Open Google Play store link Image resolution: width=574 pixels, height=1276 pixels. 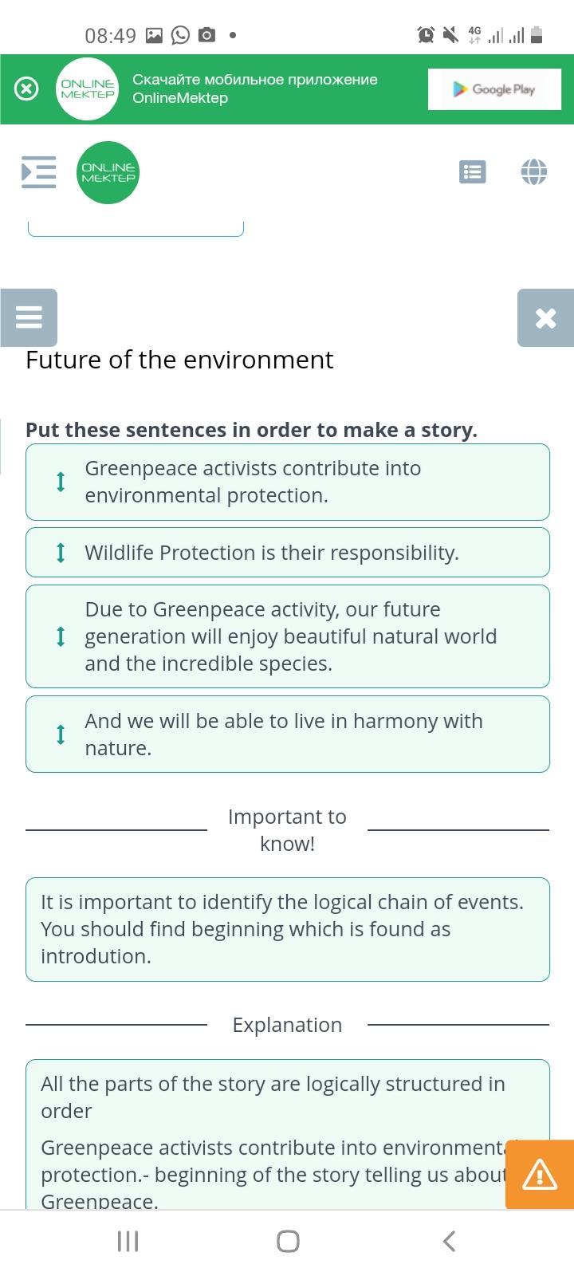click(x=494, y=89)
